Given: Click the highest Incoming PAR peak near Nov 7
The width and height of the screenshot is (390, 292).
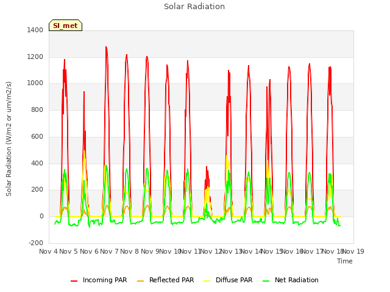Looking at the screenshot, I should click(106, 47).
